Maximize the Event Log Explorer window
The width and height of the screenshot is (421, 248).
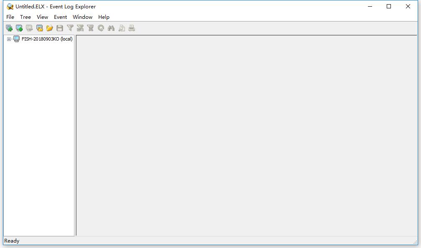click(389, 6)
